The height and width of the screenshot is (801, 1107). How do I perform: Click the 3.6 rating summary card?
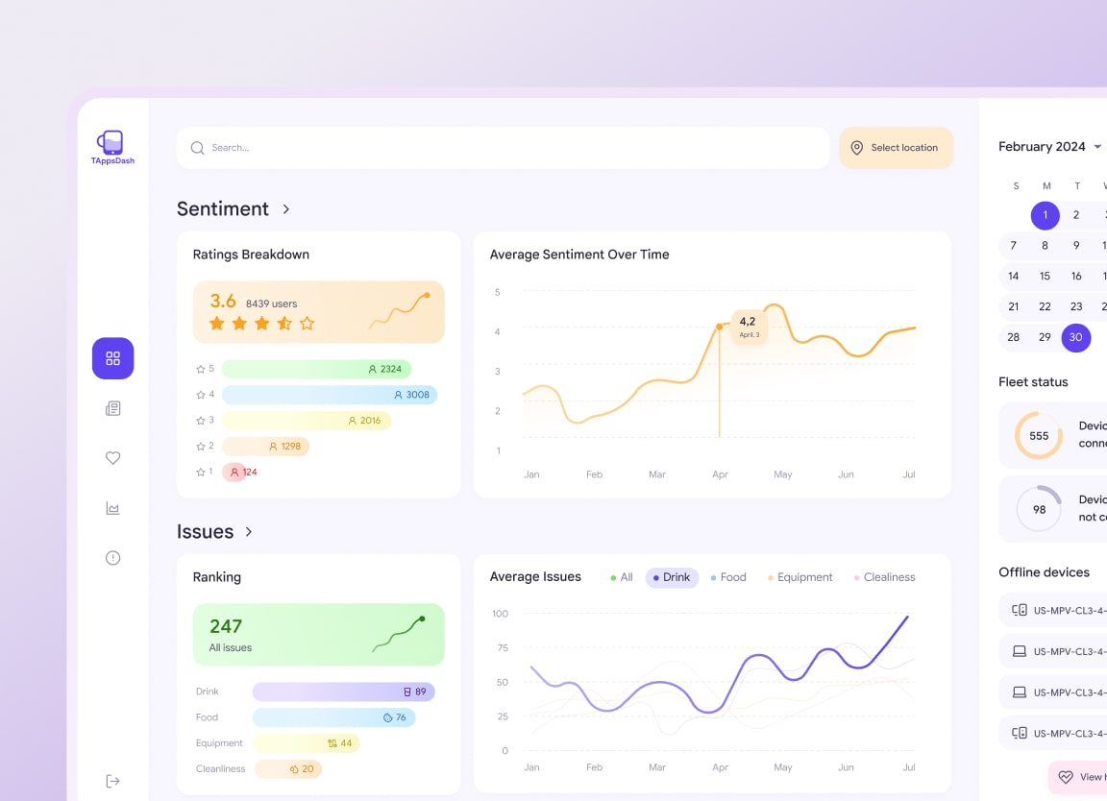(x=318, y=312)
